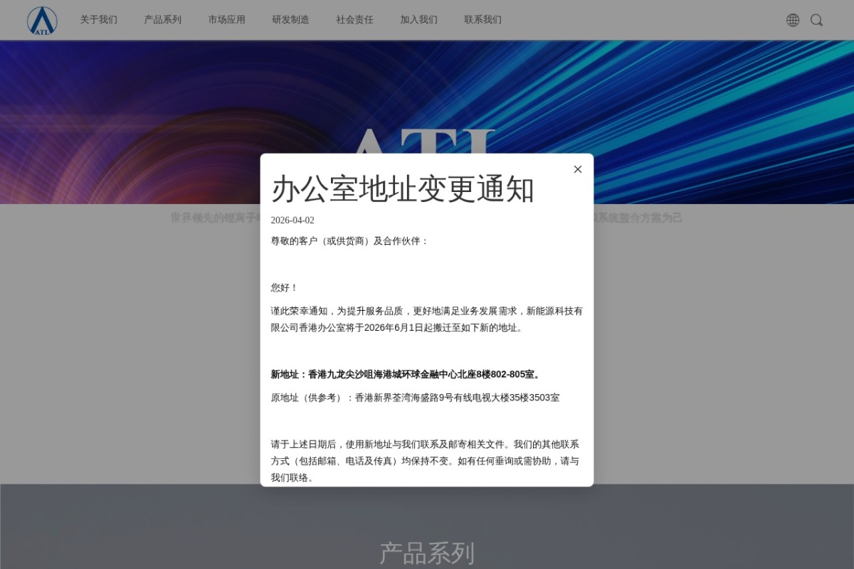Click the 尊敬的客户 salutation line

click(349, 241)
